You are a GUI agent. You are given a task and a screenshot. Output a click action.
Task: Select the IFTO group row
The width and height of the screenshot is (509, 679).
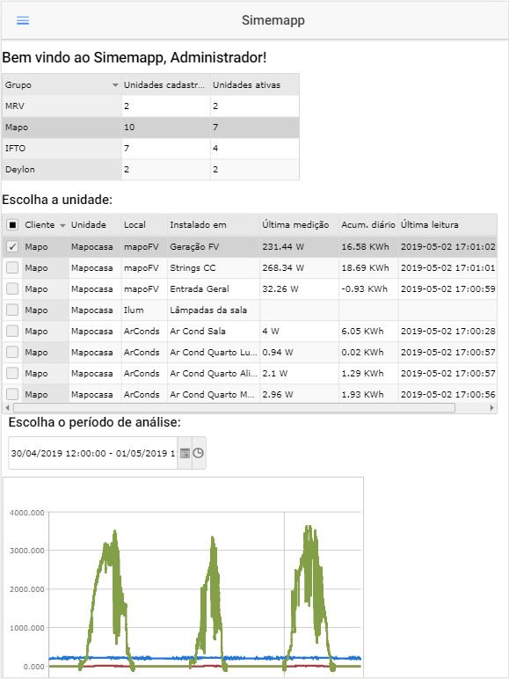(150, 149)
